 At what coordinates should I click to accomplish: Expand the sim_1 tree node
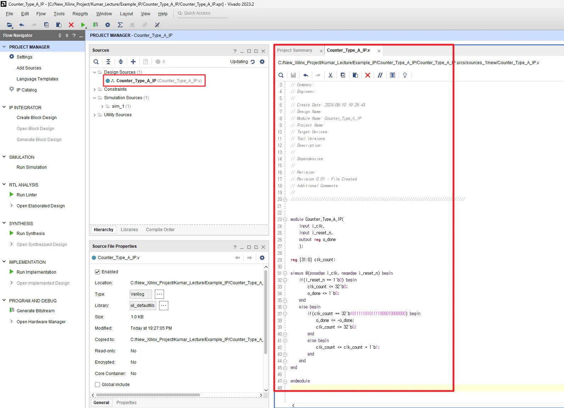tap(102, 106)
